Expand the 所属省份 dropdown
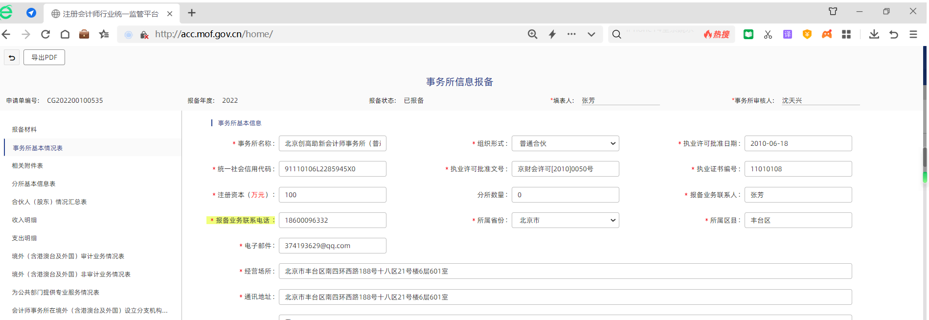 pyautogui.click(x=565, y=220)
